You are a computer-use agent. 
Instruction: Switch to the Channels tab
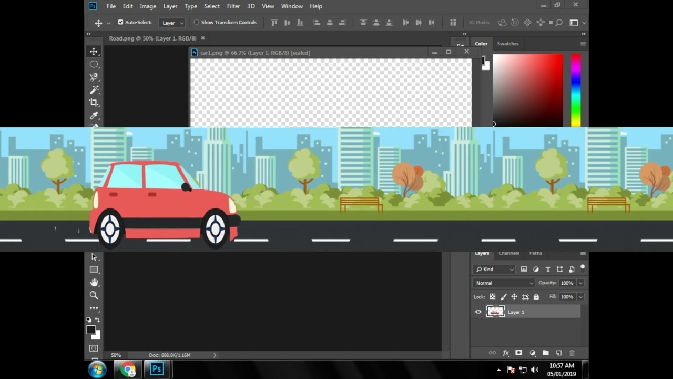click(x=509, y=253)
